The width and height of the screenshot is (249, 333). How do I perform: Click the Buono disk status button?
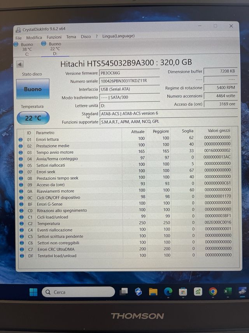coord(33,89)
